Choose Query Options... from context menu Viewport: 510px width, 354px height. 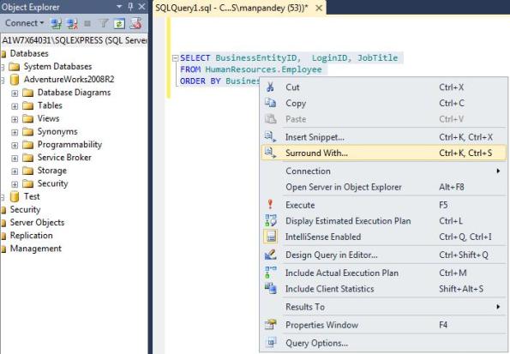click(383, 343)
